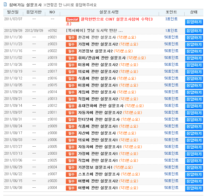Click 응답하기 for 자산에 관한 설문조사
Screen dimensions: 209x196
pos(194,134)
